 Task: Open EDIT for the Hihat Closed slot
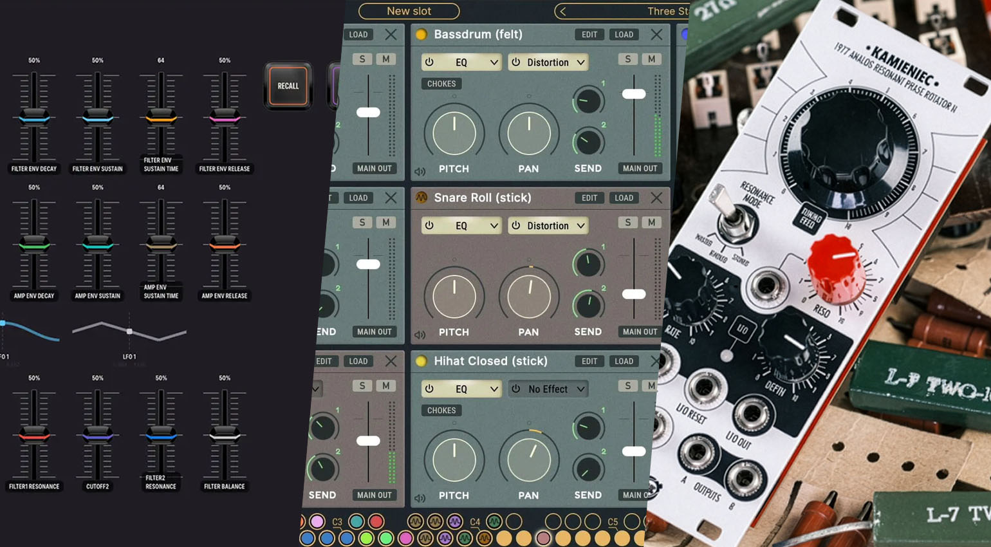click(589, 362)
